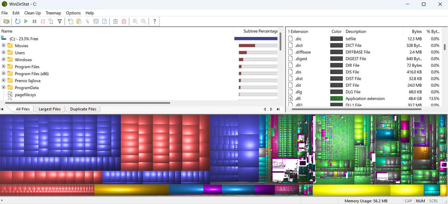The width and height of the screenshot is (448, 204).
Task: Click the Zoom In magnifier icon
Action: coord(135,21)
